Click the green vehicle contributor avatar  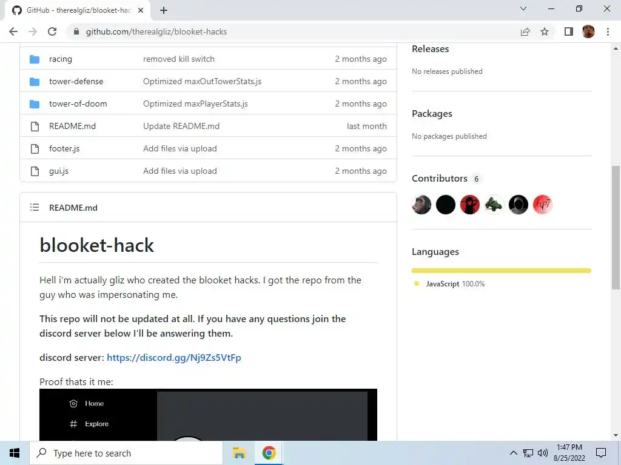pyautogui.click(x=494, y=205)
